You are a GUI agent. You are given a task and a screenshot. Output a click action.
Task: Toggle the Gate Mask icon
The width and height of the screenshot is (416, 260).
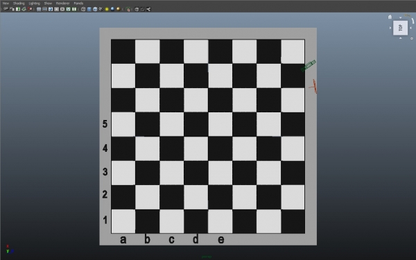[x=57, y=9]
